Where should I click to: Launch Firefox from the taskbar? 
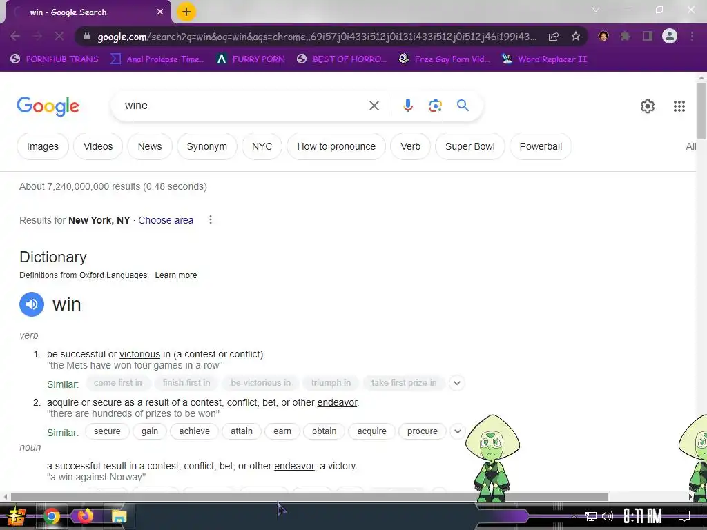[x=85, y=516]
